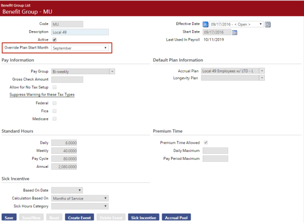Toggle the Medicare checkbox
The image size is (304, 223).
click(x=54, y=119)
